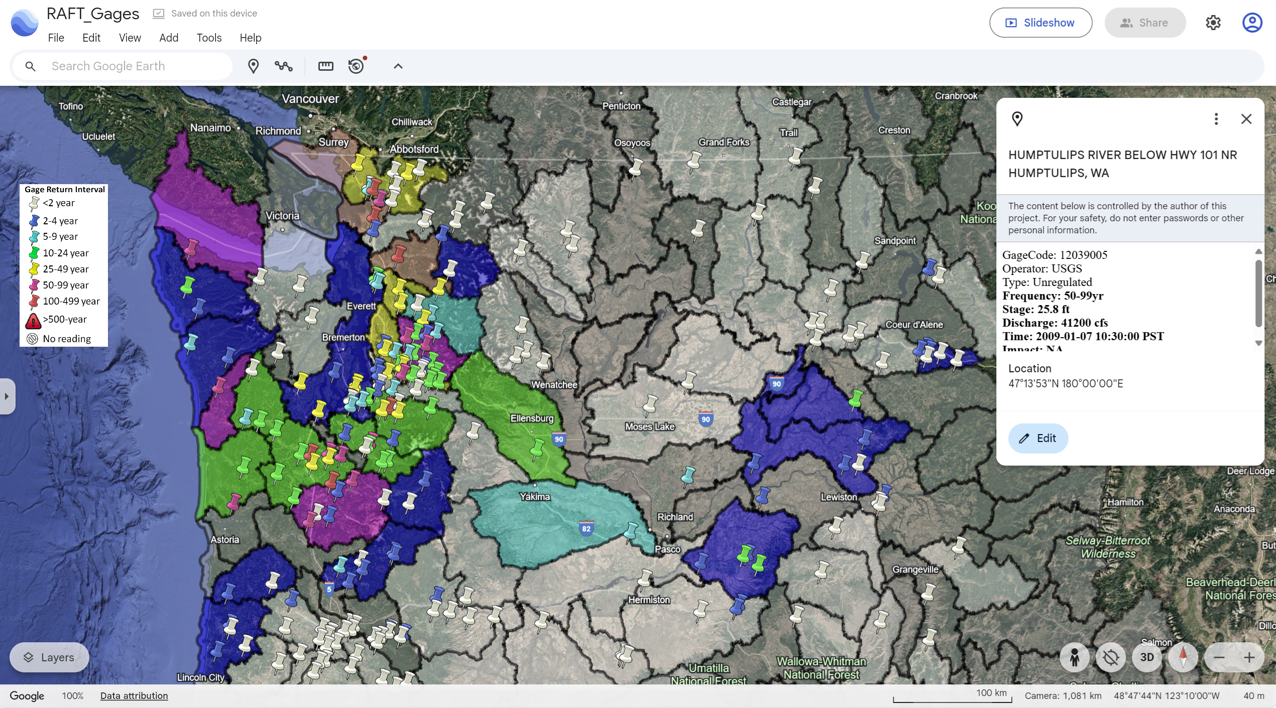Screen dimensions: 1276x708
Task: Click the saved-on-this-device status icon
Action: tap(159, 14)
